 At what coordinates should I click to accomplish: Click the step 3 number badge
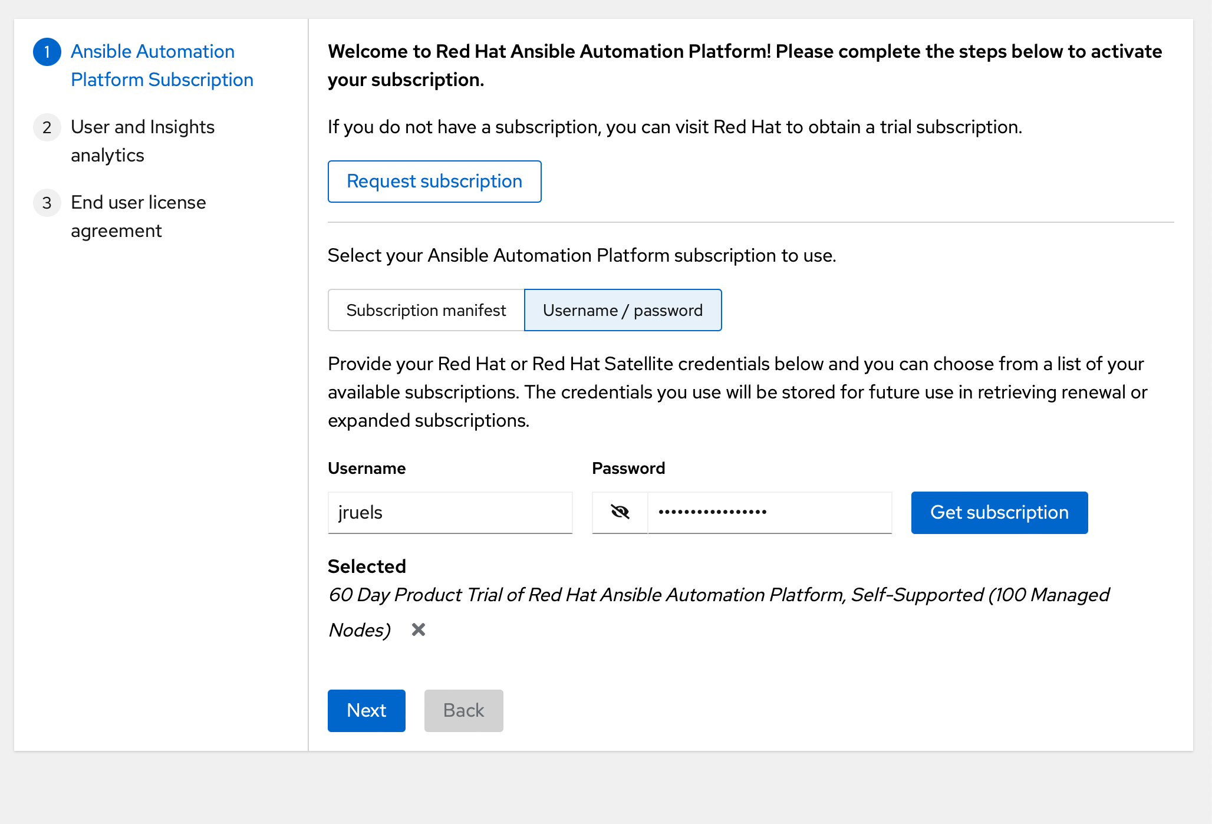click(x=47, y=203)
